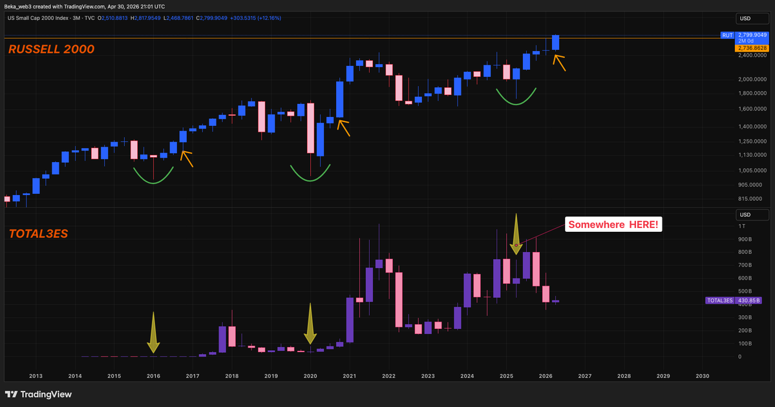The height and width of the screenshot is (407, 775).
Task: Click the 700 B level on the lower scale
Action: click(745, 266)
